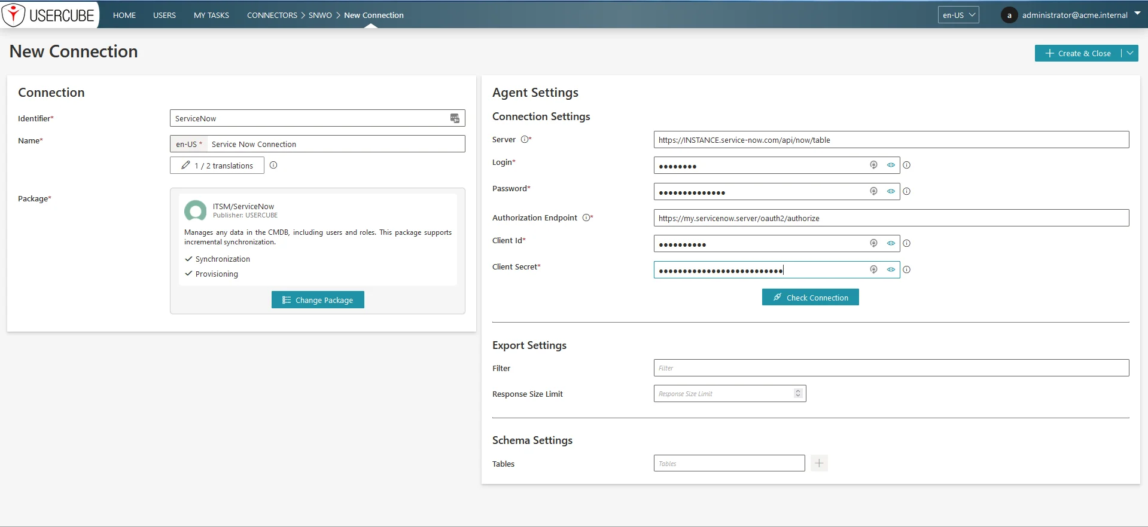The width and height of the screenshot is (1148, 527).
Task: Open the HOME menu item
Action: (124, 16)
